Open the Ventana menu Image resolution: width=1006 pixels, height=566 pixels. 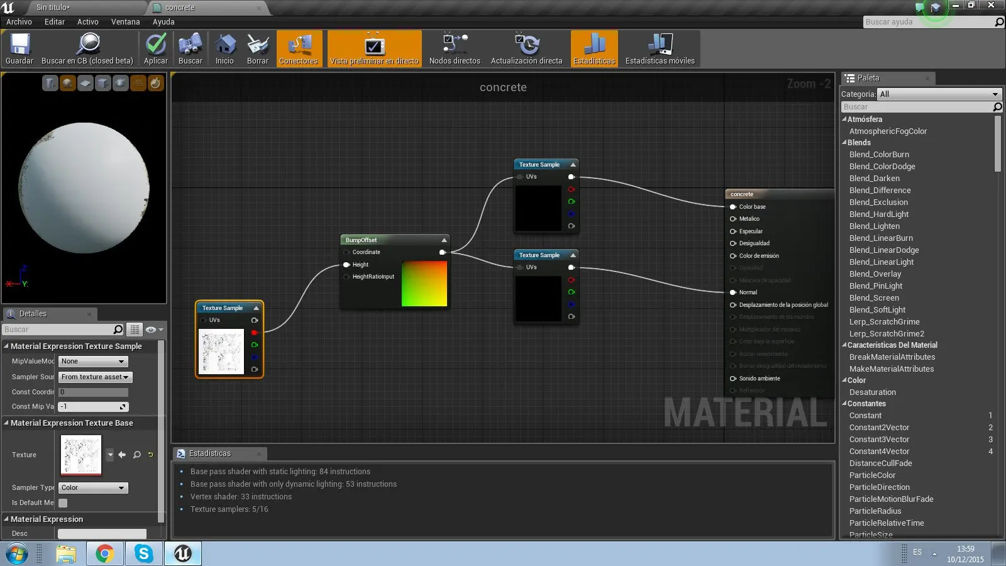pos(126,21)
